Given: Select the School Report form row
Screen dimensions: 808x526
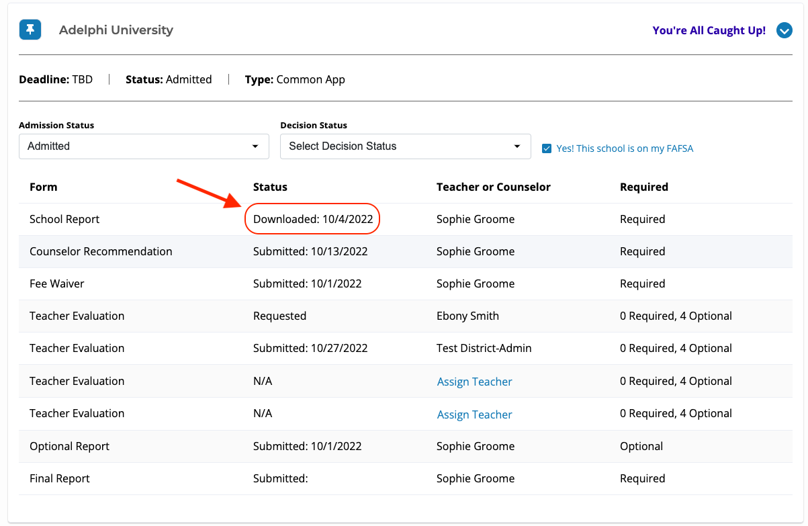Looking at the screenshot, I should click(x=64, y=219).
